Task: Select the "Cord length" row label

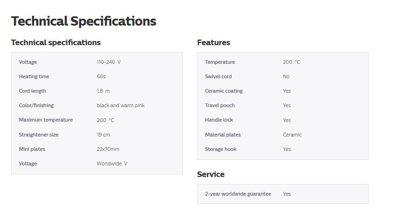Action: click(33, 91)
